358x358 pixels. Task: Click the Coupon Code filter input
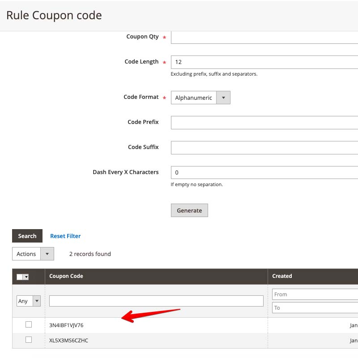pyautogui.click(x=156, y=301)
